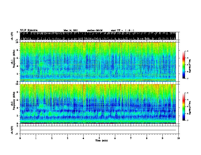Click the "ch.1(V)" waveform axis label

[x=12, y=36]
